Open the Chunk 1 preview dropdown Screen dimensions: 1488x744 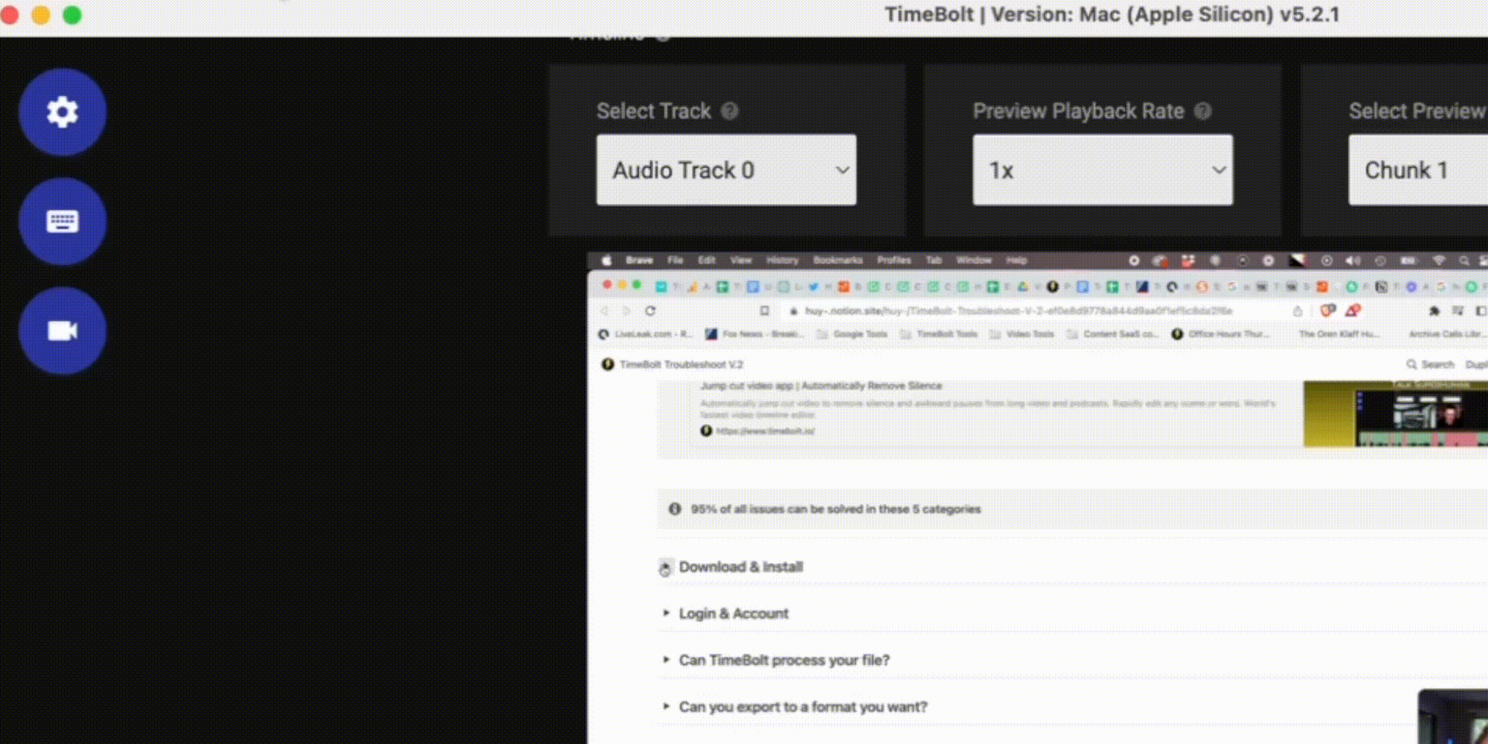[x=1418, y=170]
